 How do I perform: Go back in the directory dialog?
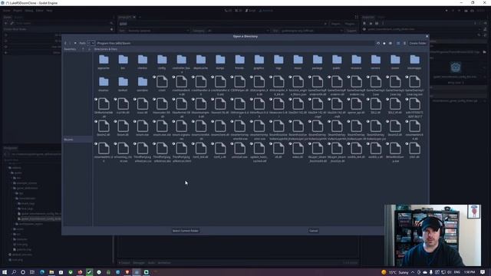[65, 43]
